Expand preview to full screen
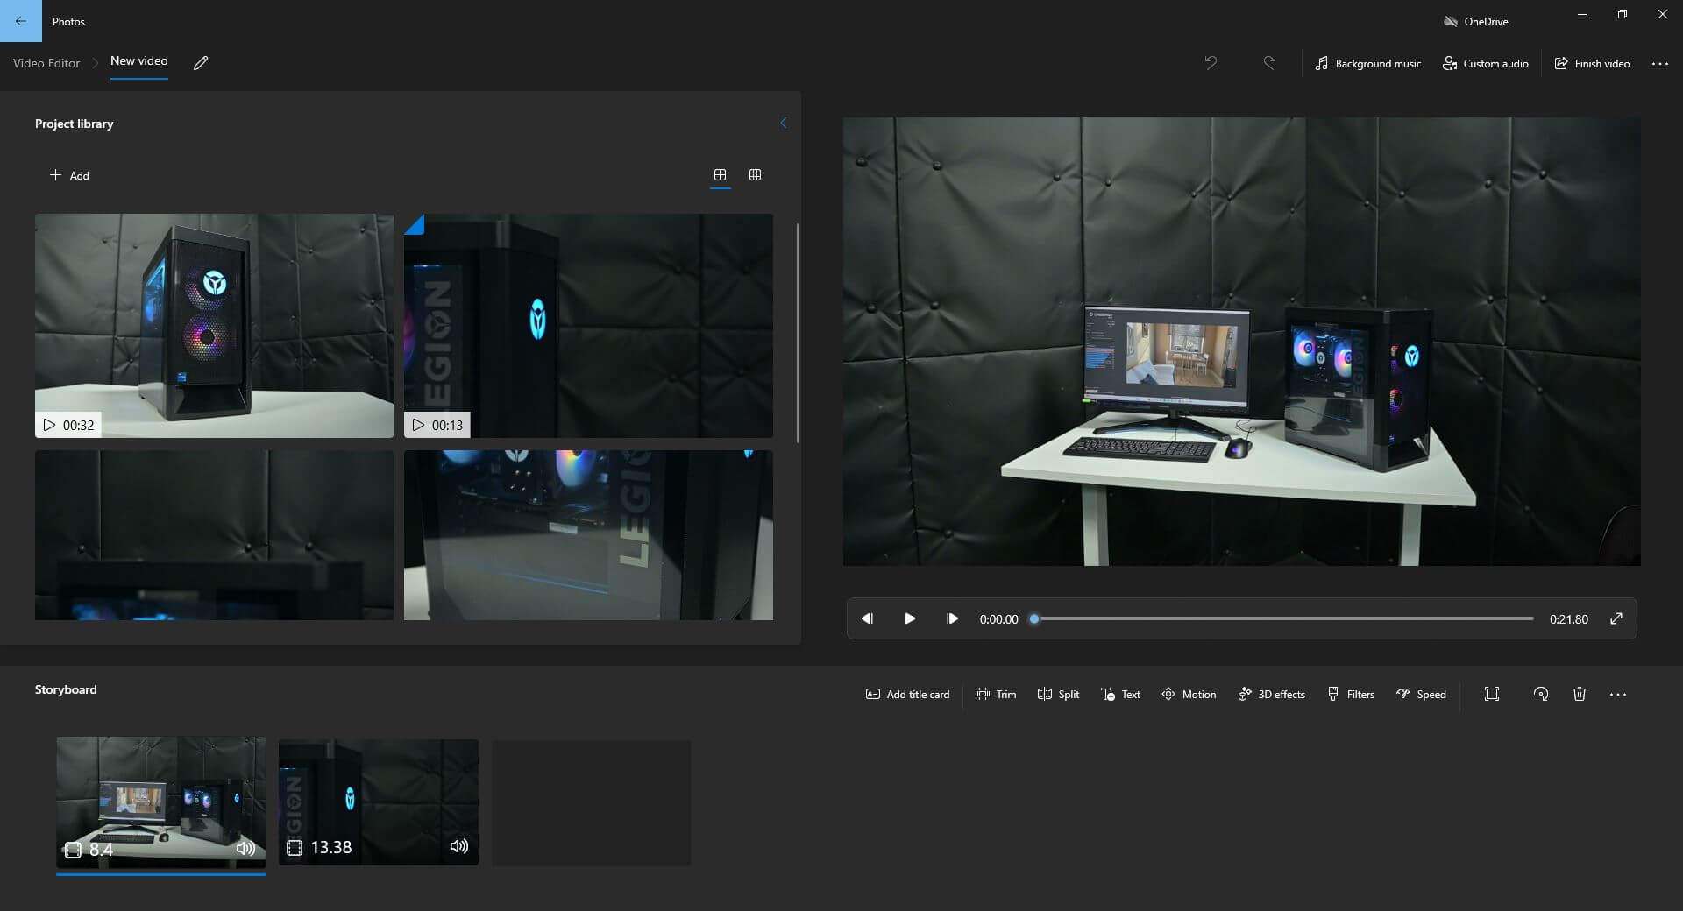This screenshot has width=1683, height=911. [x=1616, y=618]
